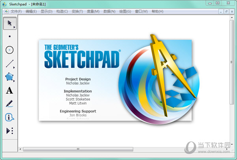Screen dimensions: 237x160
Task: Select the Compass circle tool
Action: click(x=9, y=50)
